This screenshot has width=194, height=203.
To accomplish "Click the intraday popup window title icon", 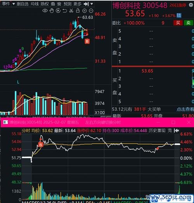I will [x=5, y=122].
